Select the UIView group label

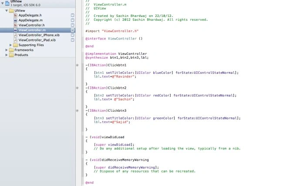[20, 10]
